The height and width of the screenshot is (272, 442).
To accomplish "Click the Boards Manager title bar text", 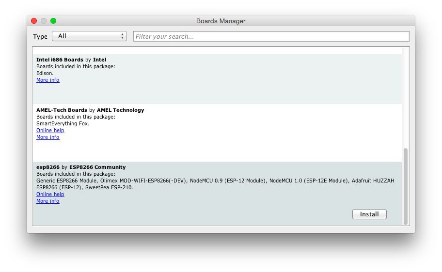I will tap(221, 21).
